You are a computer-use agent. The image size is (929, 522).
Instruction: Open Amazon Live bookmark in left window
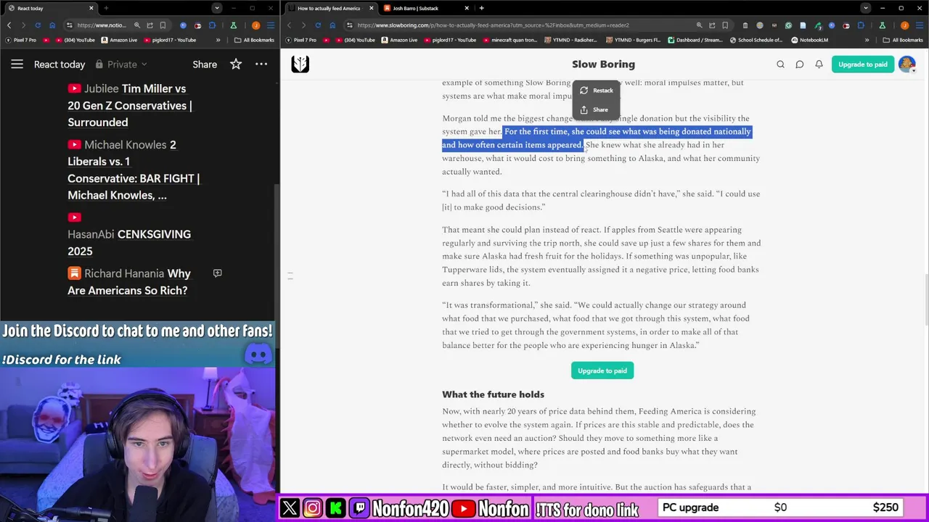tap(119, 40)
